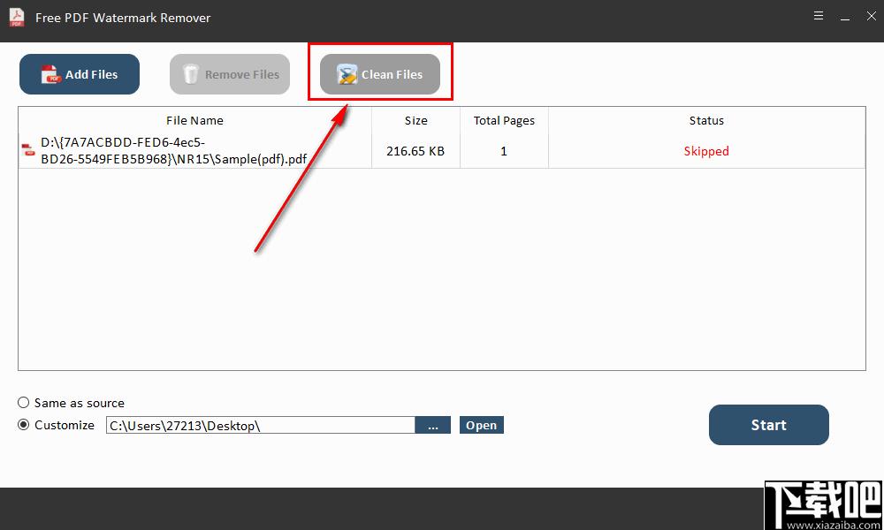Open the output folder with Open button
Image resolution: width=884 pixels, height=530 pixels.
pos(482,425)
